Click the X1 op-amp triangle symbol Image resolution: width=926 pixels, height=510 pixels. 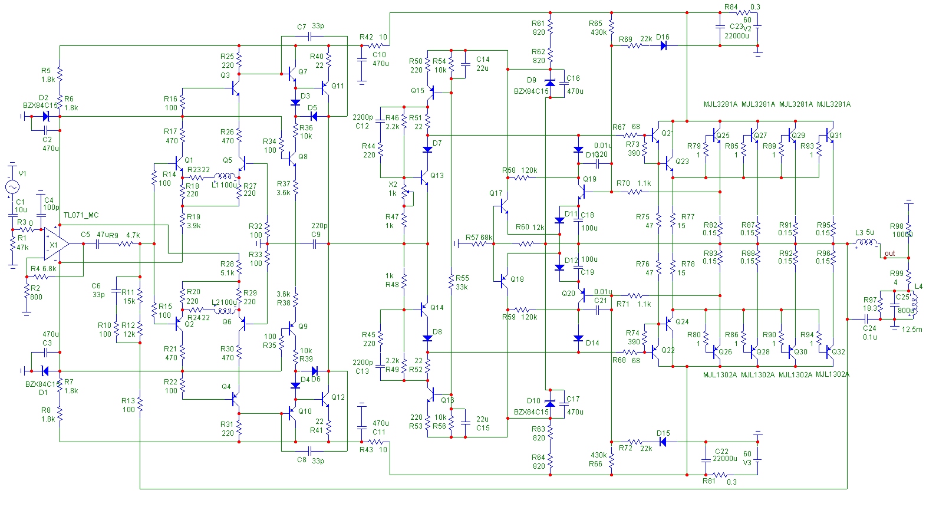[56, 244]
